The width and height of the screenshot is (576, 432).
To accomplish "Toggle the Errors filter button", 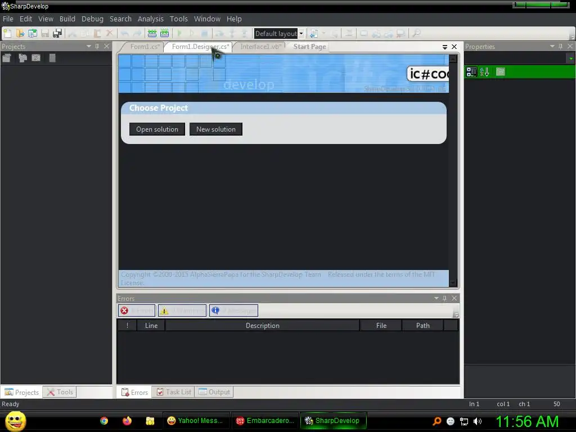I will pyautogui.click(x=137, y=310).
